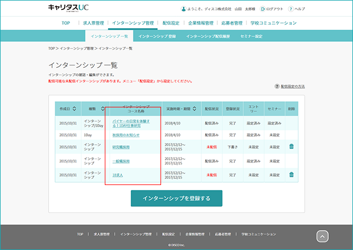Click the インターンシップ一覧 page heading
The width and height of the screenshot is (353, 250).
point(83,65)
